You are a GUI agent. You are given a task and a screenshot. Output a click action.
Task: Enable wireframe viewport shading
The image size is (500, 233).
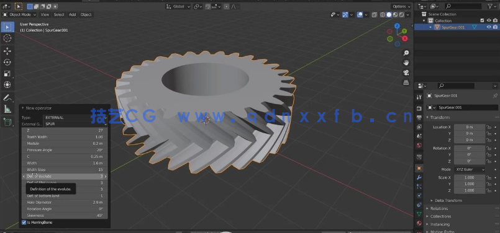tap(383, 15)
